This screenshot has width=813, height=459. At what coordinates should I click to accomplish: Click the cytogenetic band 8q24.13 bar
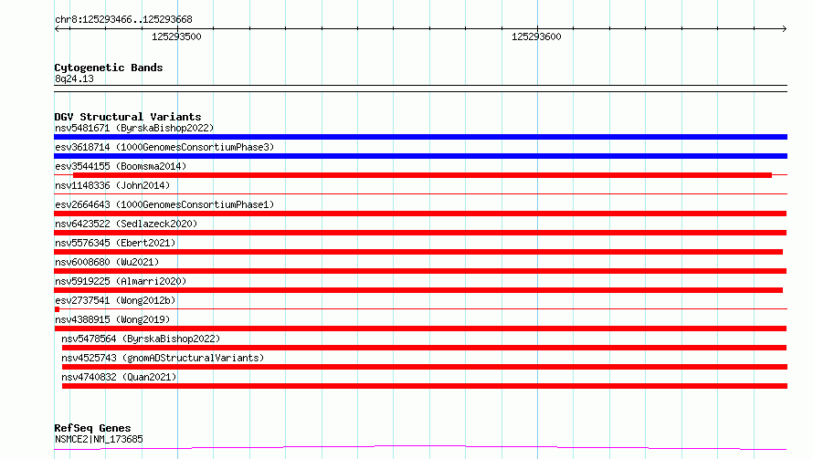point(420,89)
